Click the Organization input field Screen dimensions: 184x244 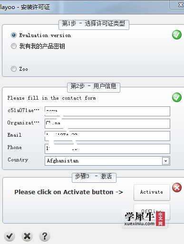[107, 124]
